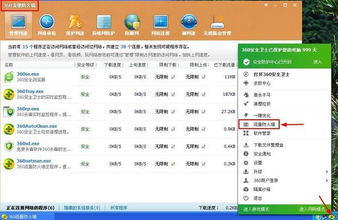Sort by the 安全等级 column header

(86, 65)
